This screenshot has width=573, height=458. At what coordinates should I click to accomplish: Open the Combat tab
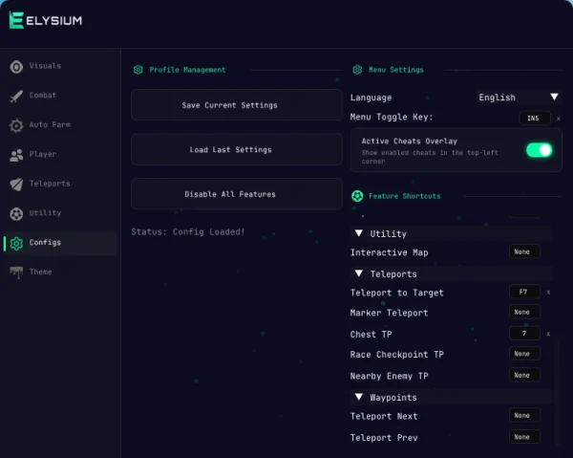click(x=60, y=96)
